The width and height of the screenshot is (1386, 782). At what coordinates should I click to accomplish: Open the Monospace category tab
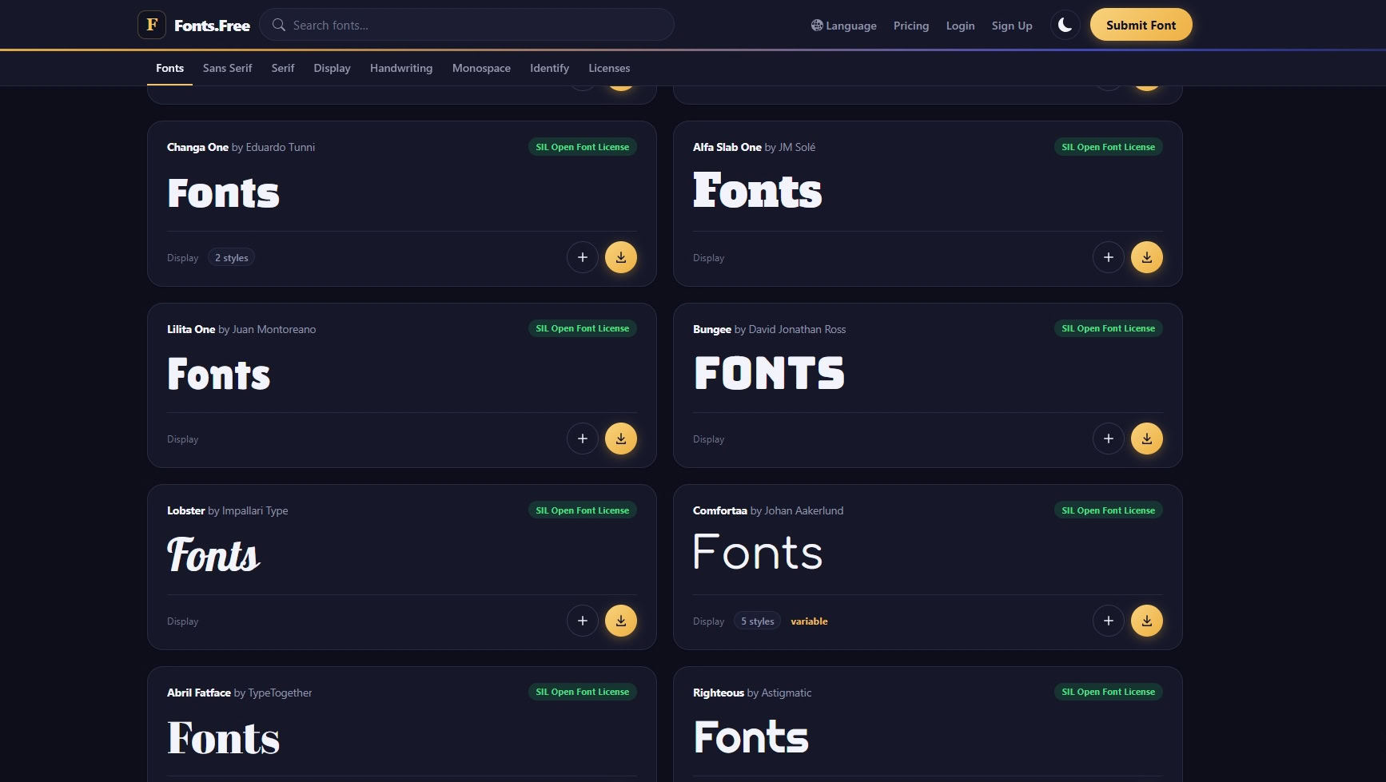[481, 68]
